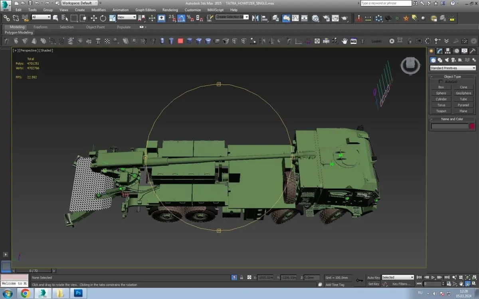Expand the Reference Coordinate System View dropdown
The width and height of the screenshot is (479, 299).
127,17
